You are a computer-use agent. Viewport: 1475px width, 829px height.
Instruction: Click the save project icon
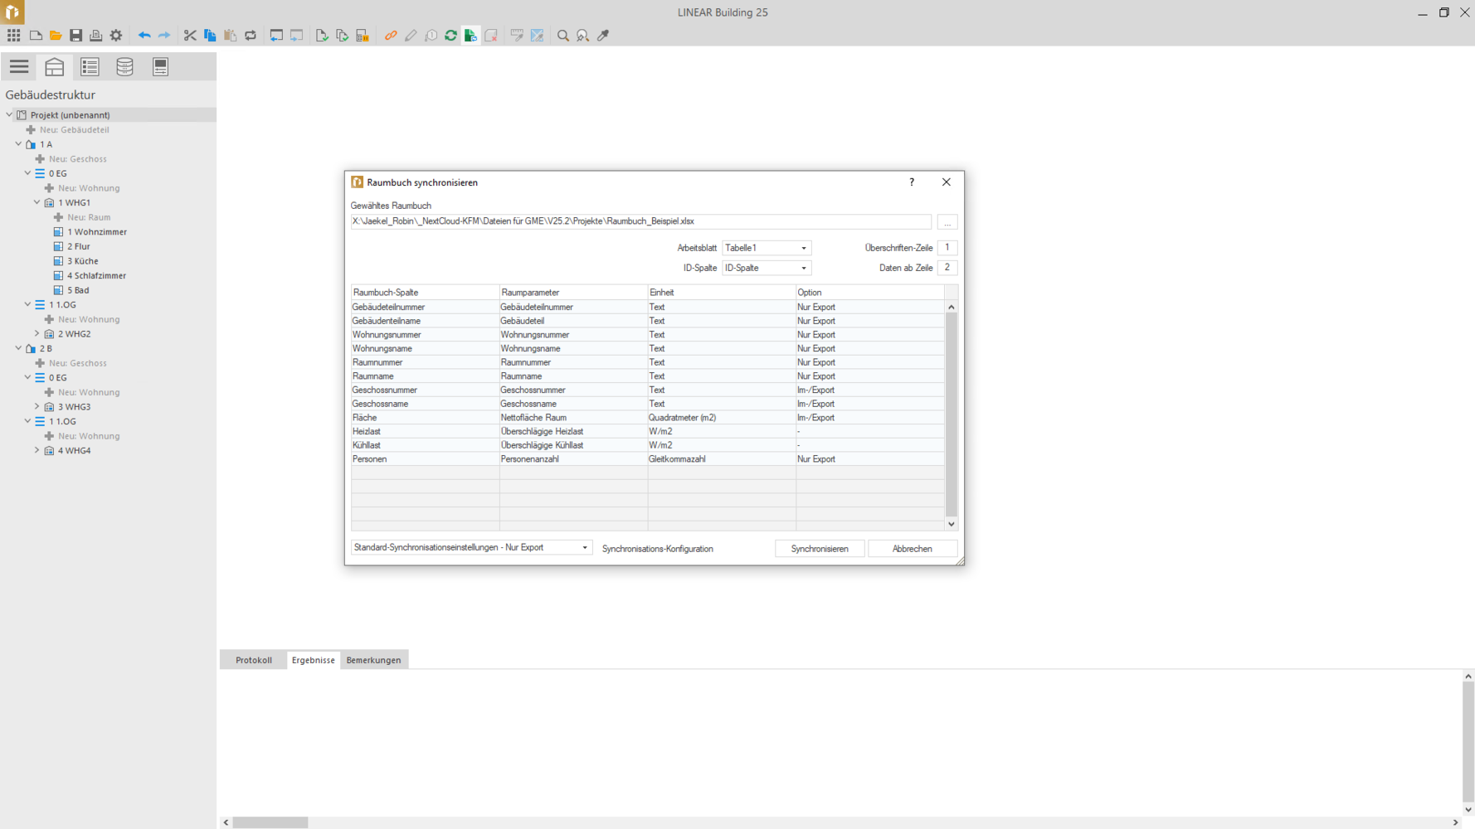point(75,36)
